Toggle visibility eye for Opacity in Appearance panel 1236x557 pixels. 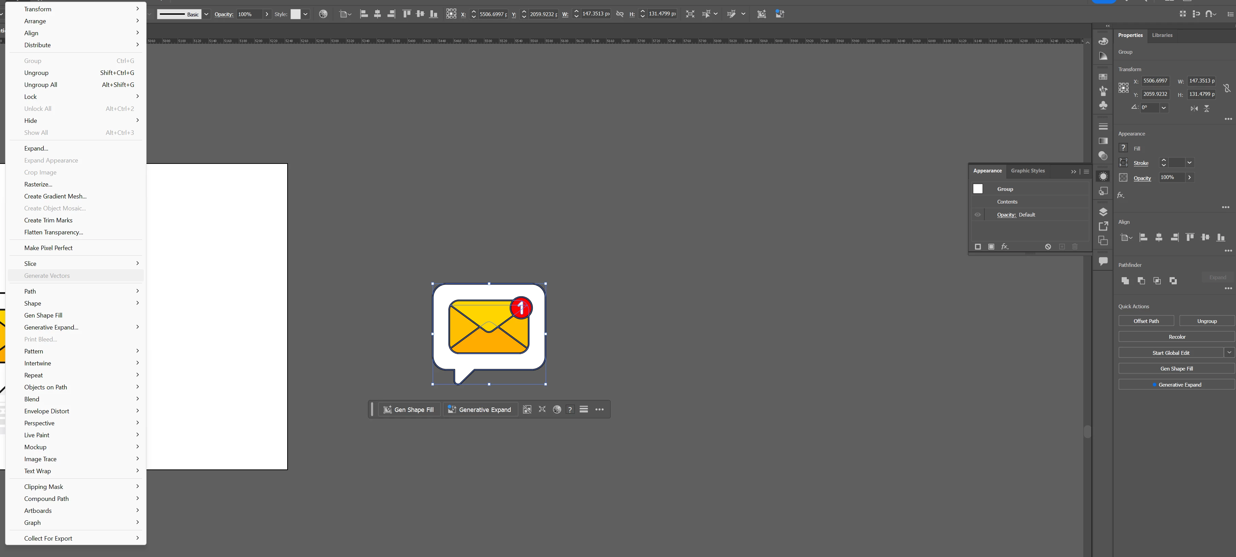click(977, 215)
